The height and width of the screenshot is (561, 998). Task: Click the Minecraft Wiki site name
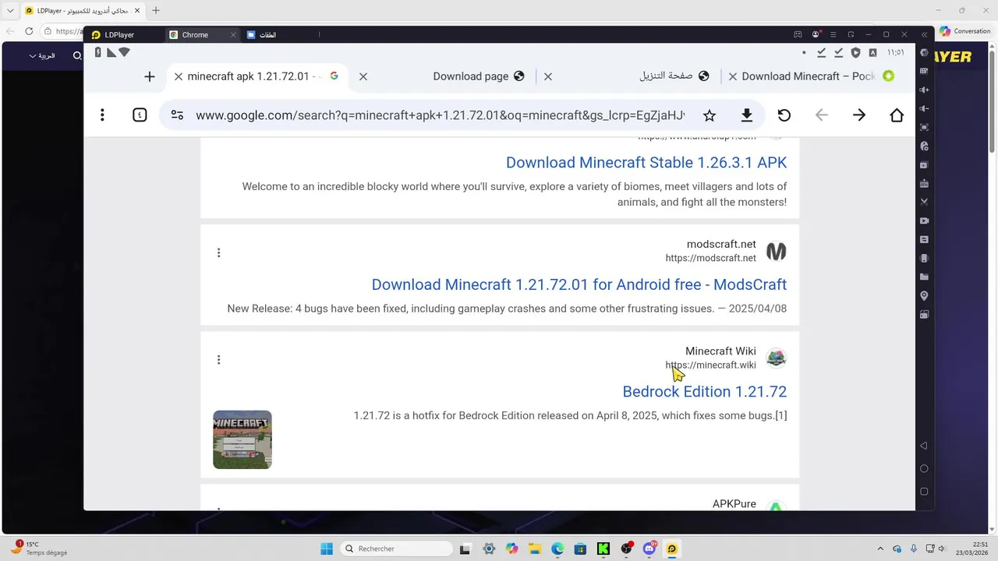click(x=720, y=351)
